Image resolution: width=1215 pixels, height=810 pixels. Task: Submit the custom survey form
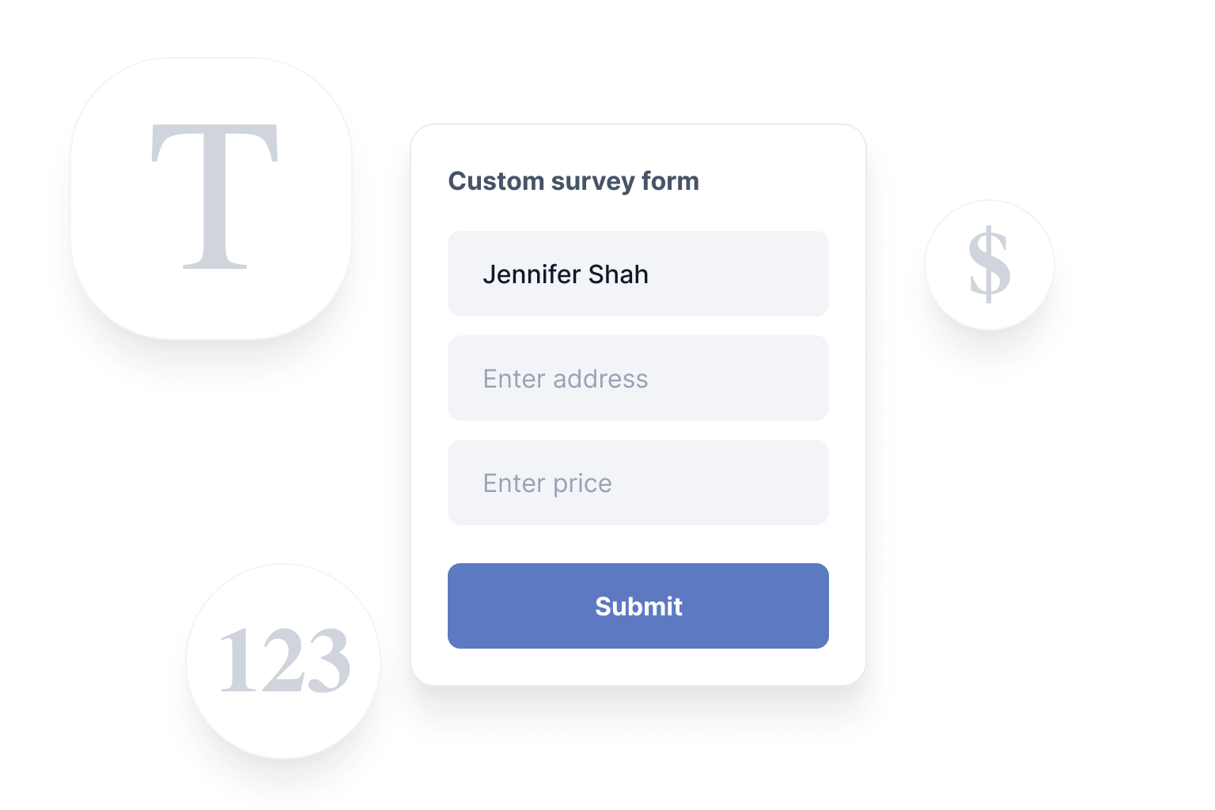point(638,606)
